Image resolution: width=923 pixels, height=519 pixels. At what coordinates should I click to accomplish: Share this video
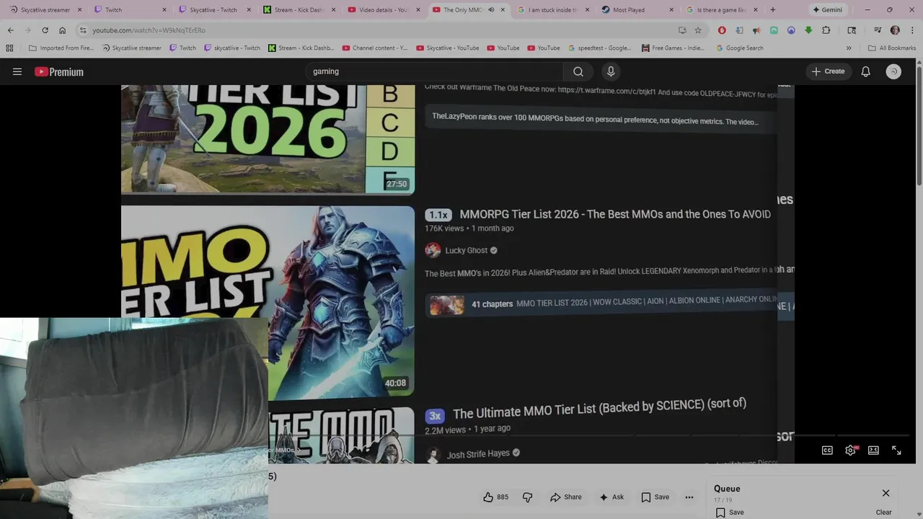click(565, 497)
